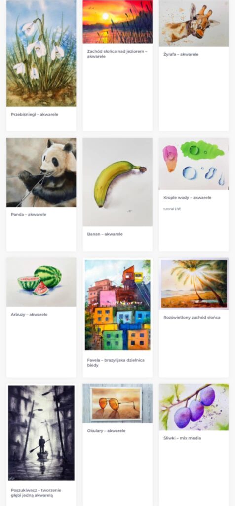Screen dimensions: 235x506
Task: Click the Krople wody – akwarele title
Action: (187, 198)
